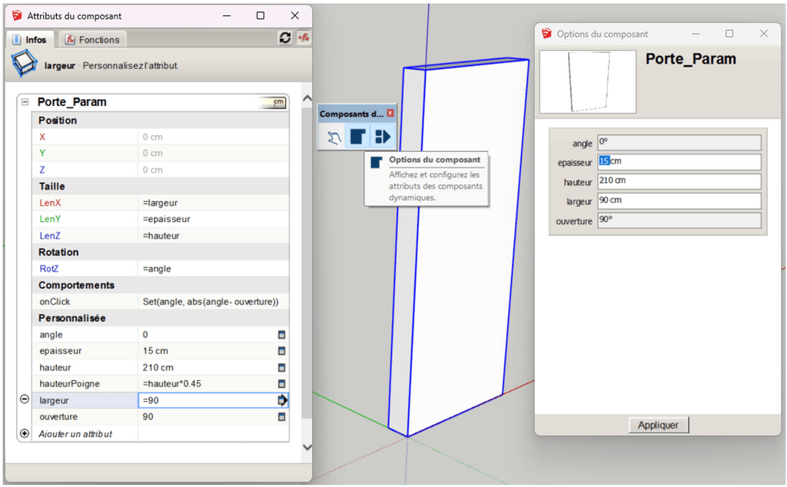The image size is (787, 487).
Task: Open details icon for angle attribute
Action: click(281, 335)
